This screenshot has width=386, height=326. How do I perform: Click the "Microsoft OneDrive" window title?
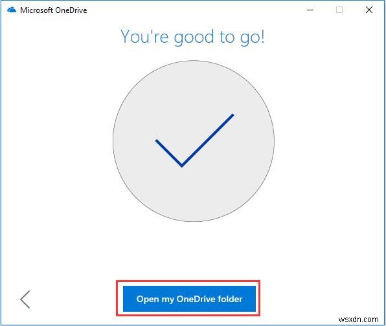pyautogui.click(x=53, y=10)
